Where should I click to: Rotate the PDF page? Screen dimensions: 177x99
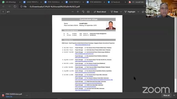coord(83,12)
